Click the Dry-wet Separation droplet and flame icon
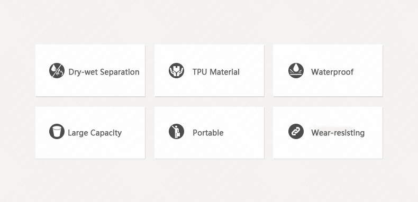 [57, 71]
